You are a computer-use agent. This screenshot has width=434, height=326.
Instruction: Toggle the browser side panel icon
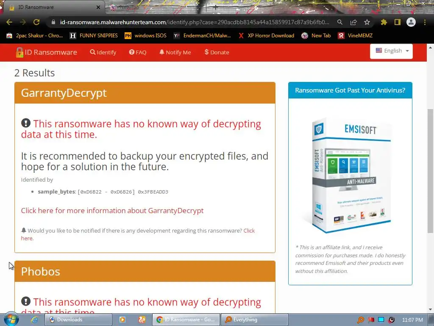click(398, 22)
